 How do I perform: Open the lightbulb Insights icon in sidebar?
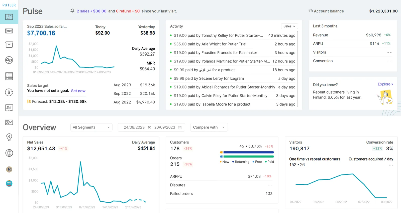[x=9, y=137]
